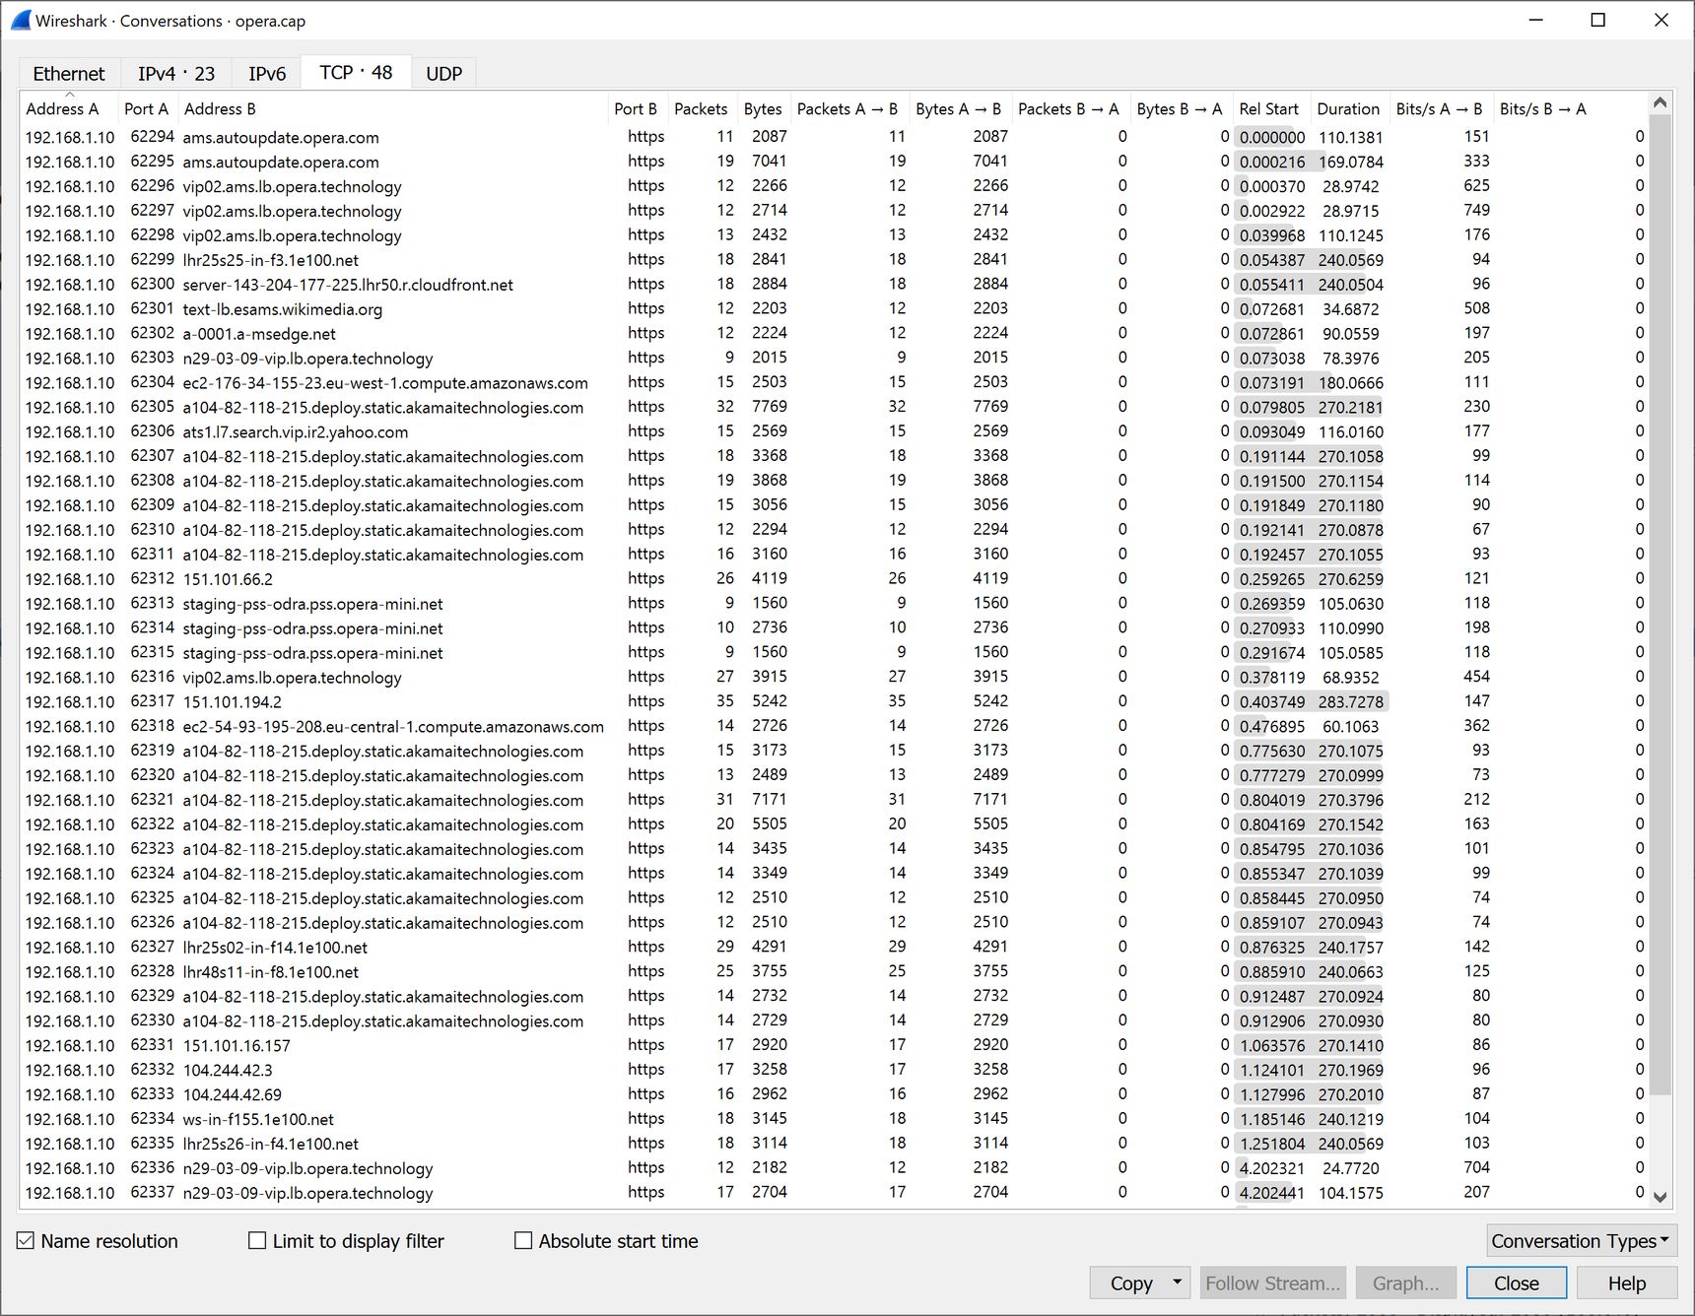Sort by Rel Start column header

pyautogui.click(x=1269, y=108)
